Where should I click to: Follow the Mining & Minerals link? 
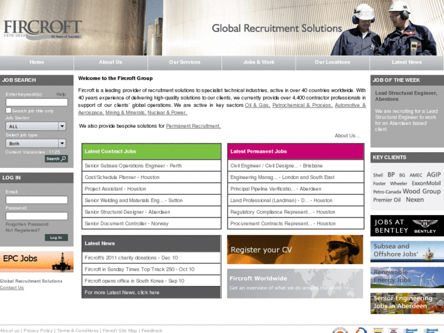126,112
